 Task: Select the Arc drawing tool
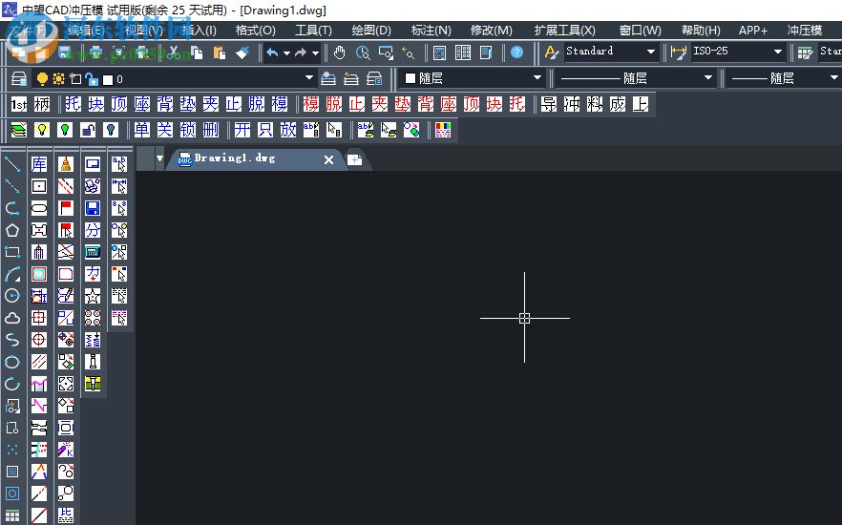click(11, 274)
